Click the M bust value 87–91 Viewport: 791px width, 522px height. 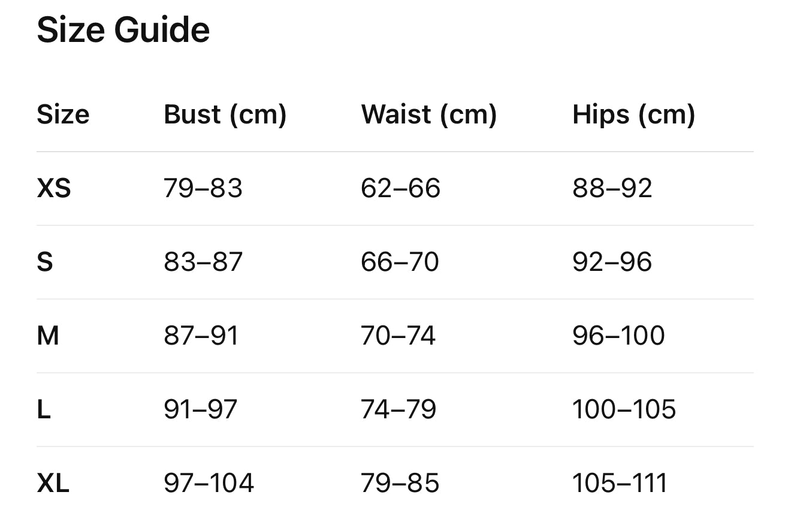(x=201, y=336)
